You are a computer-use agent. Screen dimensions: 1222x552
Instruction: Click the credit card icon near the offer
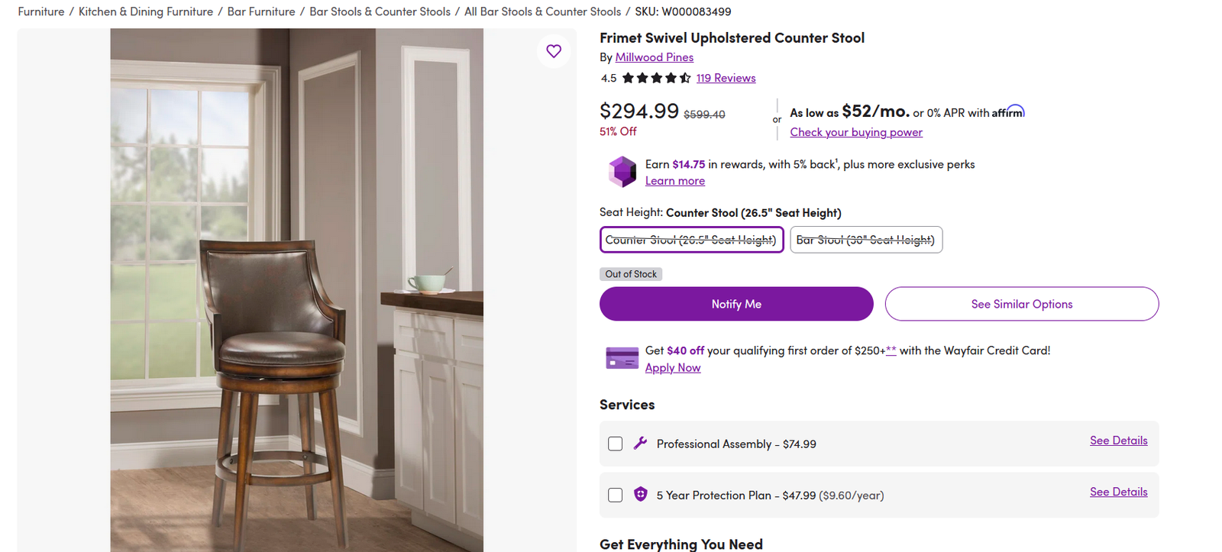[622, 357]
